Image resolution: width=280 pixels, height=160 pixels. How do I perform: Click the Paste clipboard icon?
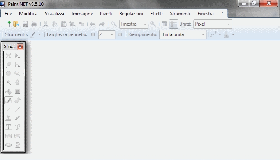(63, 24)
